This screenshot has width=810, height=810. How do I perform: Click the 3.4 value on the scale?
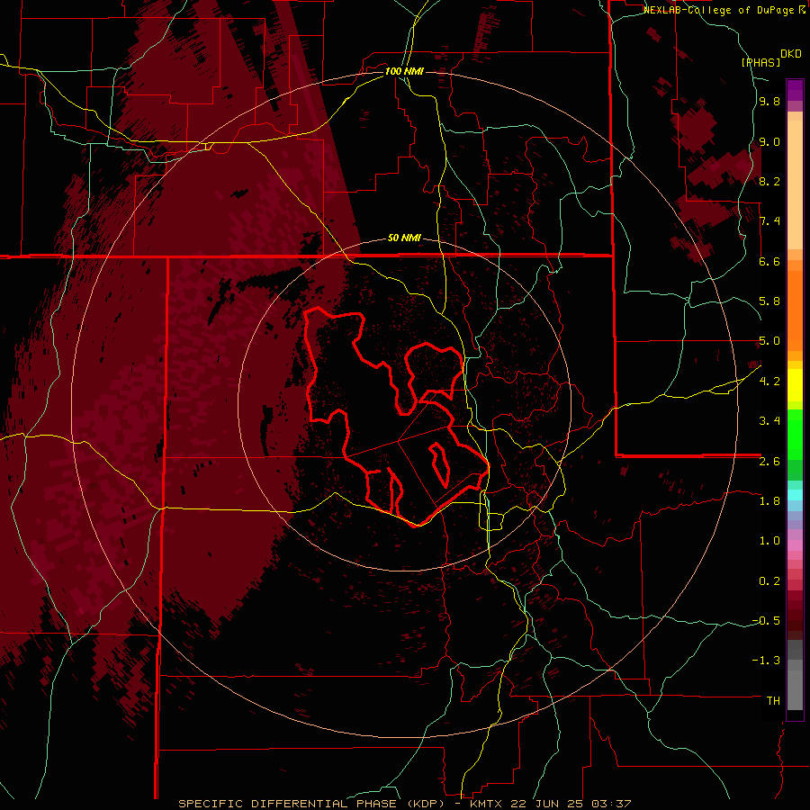click(769, 421)
